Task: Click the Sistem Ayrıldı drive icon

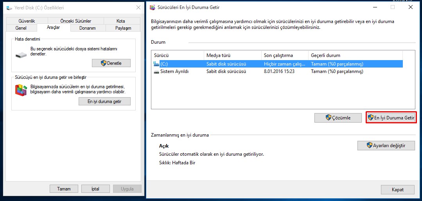Action: [156, 71]
